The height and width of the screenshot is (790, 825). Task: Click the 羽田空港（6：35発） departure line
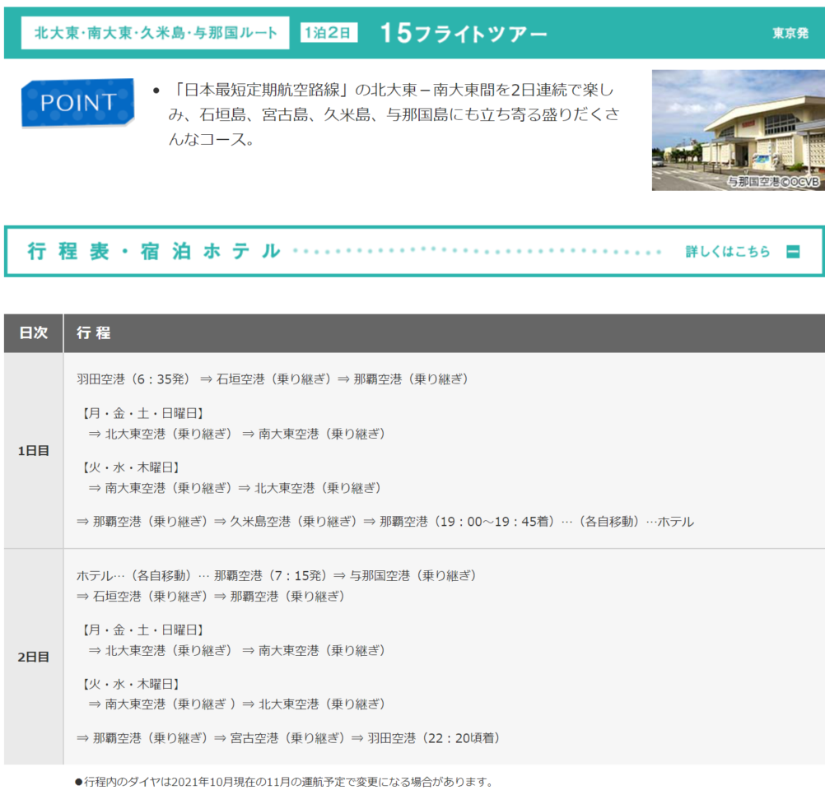133,379
